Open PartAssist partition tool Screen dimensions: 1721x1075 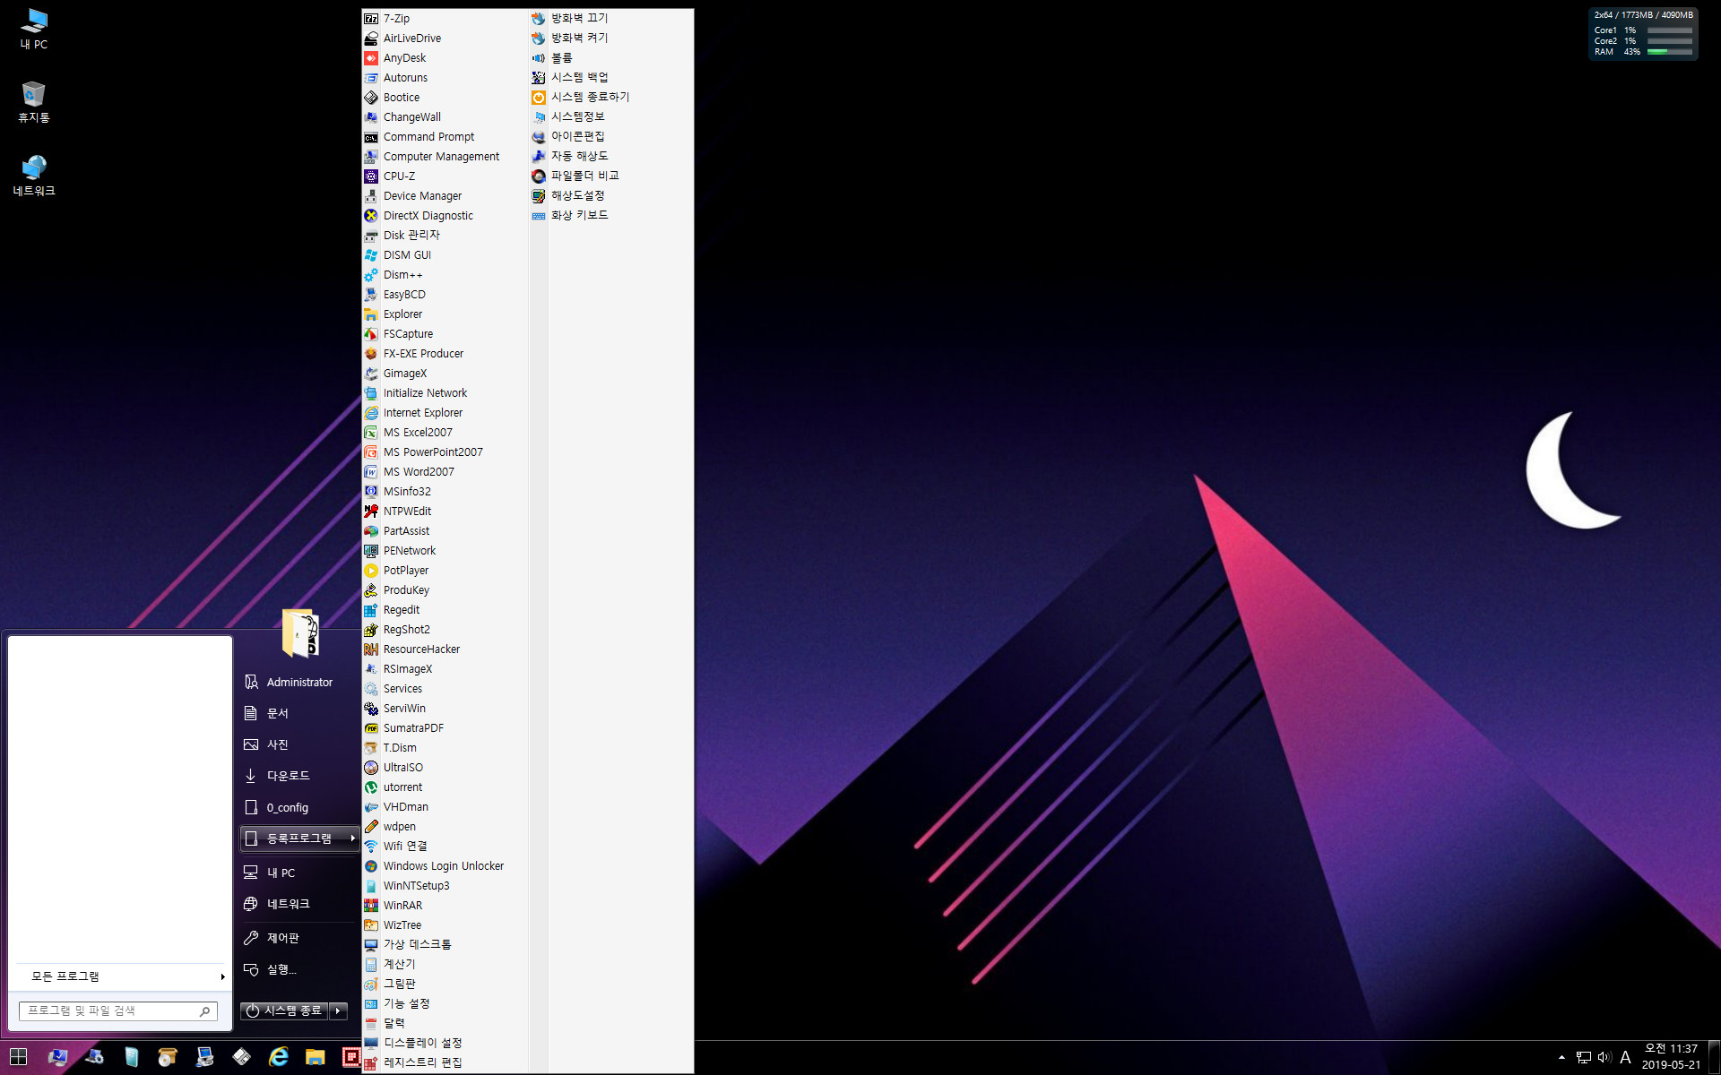coord(445,531)
